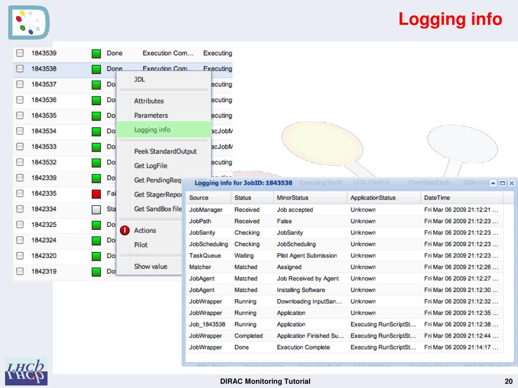This screenshot has height=388, width=518.
Task: Open the Pilot submenu
Action: (150, 245)
